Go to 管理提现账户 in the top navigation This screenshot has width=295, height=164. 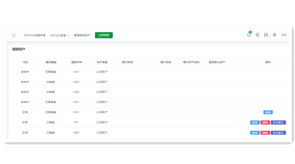click(82, 35)
